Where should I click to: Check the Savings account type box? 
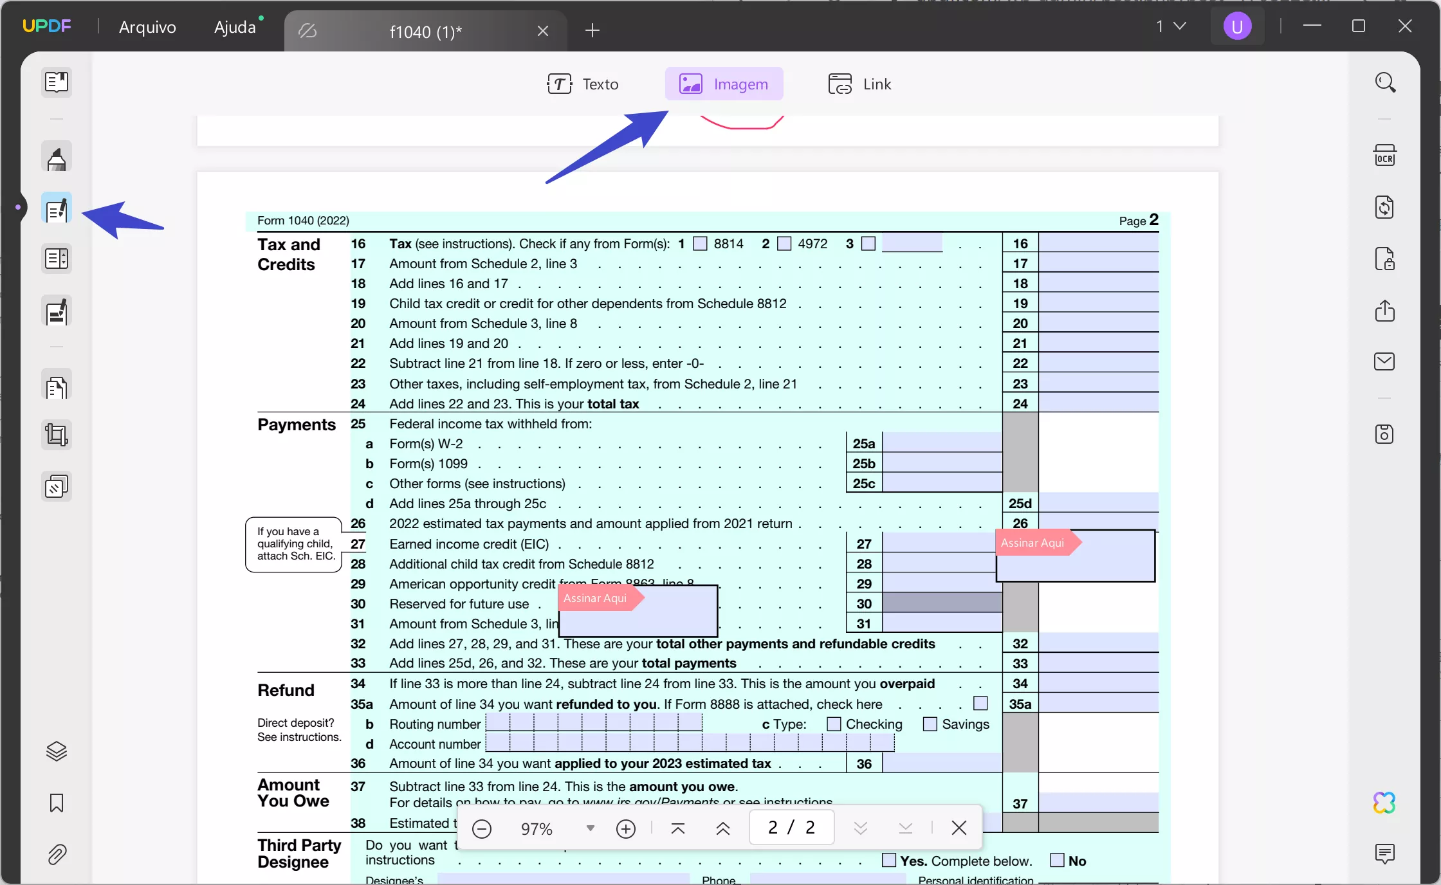(930, 724)
